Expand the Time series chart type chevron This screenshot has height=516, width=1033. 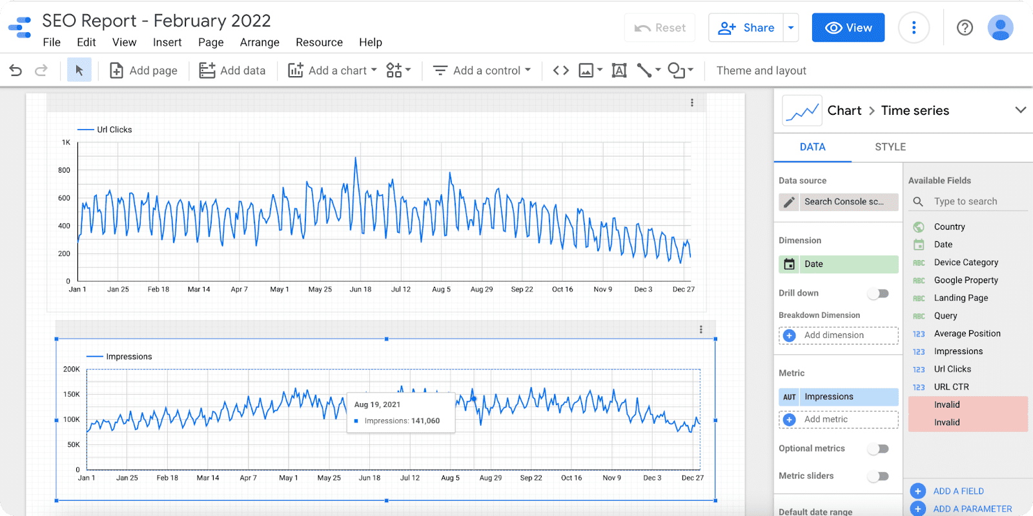tap(1020, 110)
